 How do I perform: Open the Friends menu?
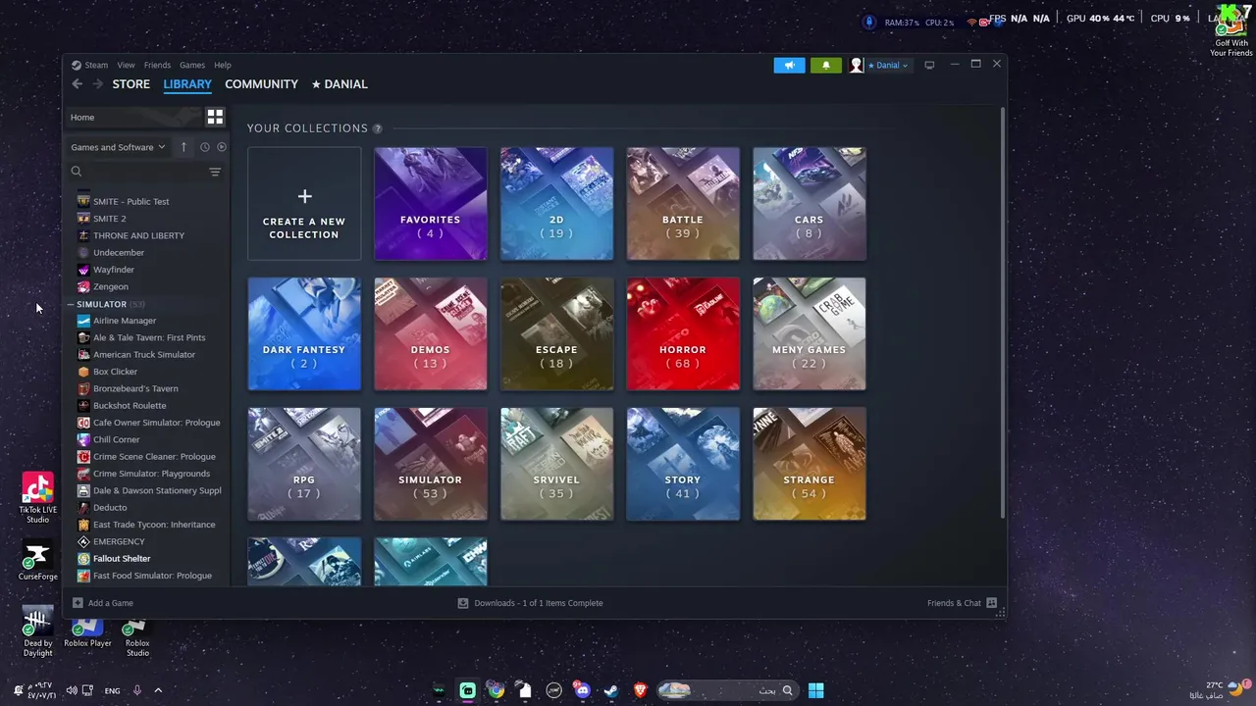[x=157, y=65]
